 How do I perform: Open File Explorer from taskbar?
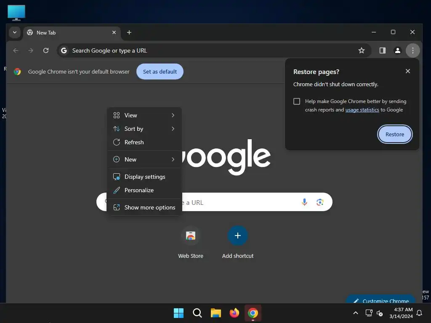click(x=216, y=313)
